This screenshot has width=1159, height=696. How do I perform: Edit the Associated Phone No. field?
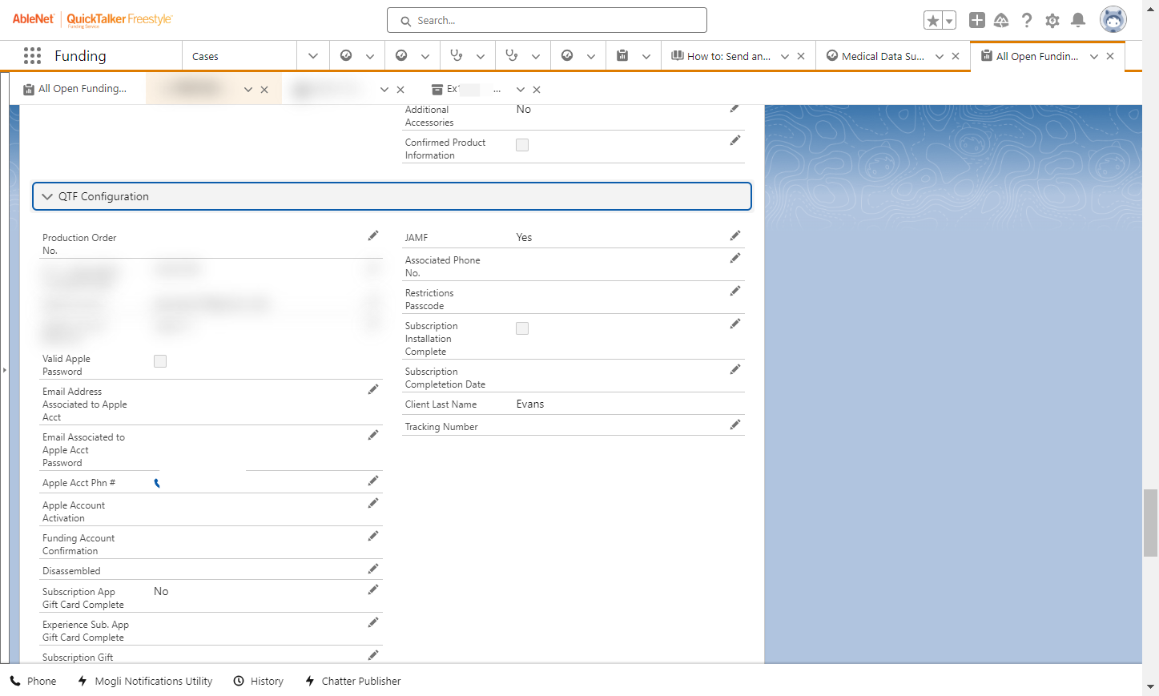[x=734, y=259]
